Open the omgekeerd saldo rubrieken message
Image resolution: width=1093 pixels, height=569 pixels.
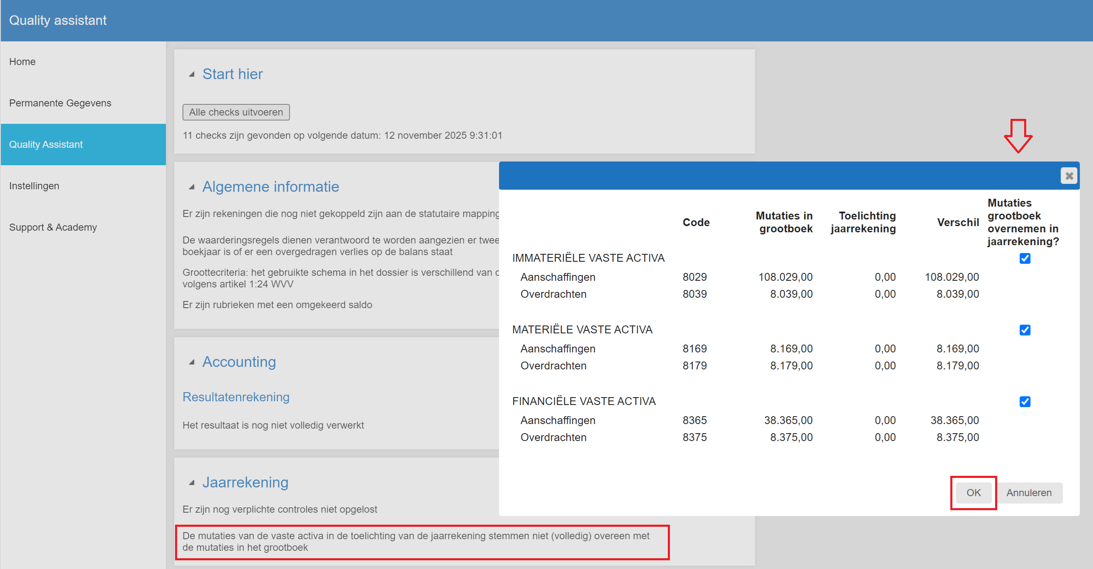click(x=277, y=305)
